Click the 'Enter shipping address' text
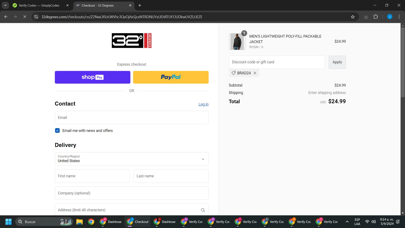 point(327,93)
